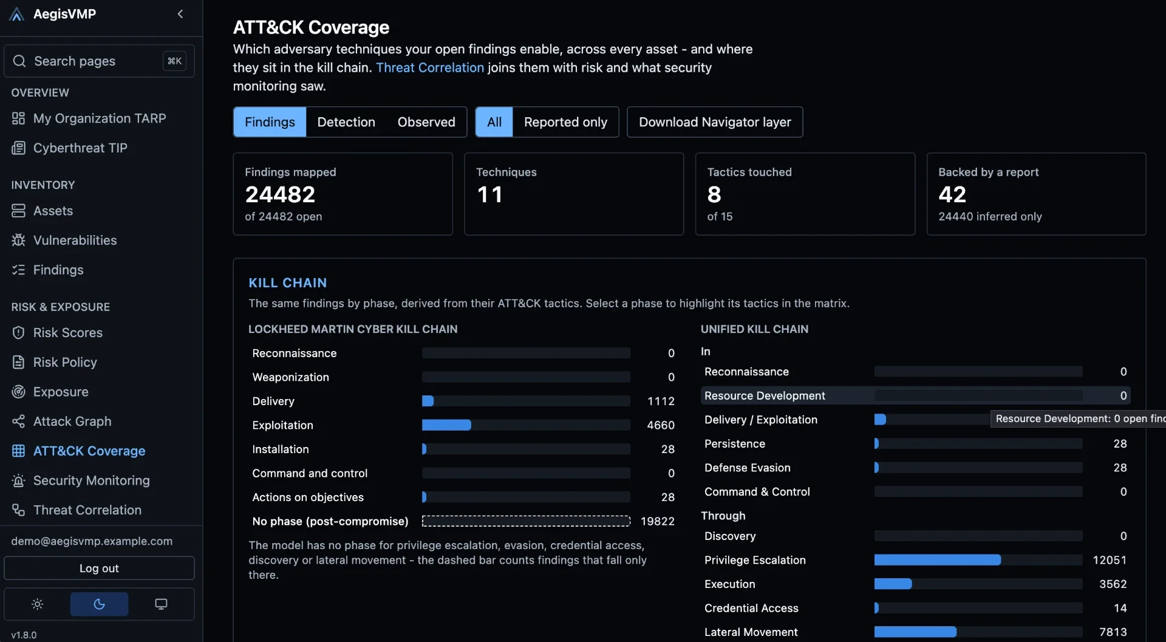Select the Findings view tab
This screenshot has height=642, width=1166.
270,122
